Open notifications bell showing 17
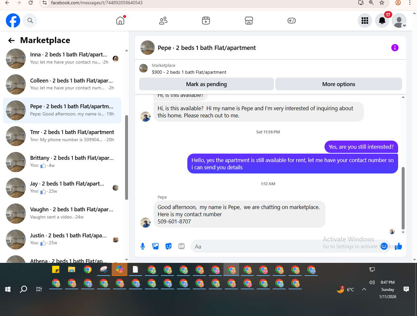417x316 pixels. [x=382, y=21]
